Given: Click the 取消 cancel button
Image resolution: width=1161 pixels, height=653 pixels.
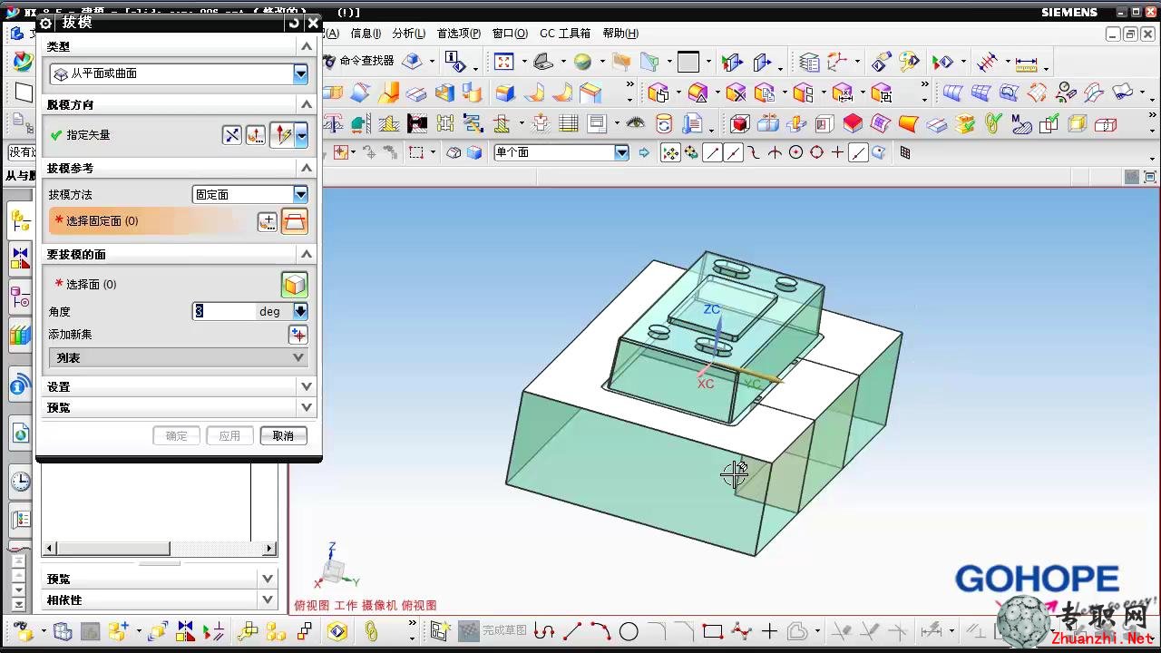Looking at the screenshot, I should (x=283, y=435).
